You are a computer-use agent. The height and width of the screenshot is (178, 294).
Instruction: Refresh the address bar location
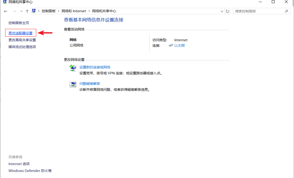click(x=228, y=11)
